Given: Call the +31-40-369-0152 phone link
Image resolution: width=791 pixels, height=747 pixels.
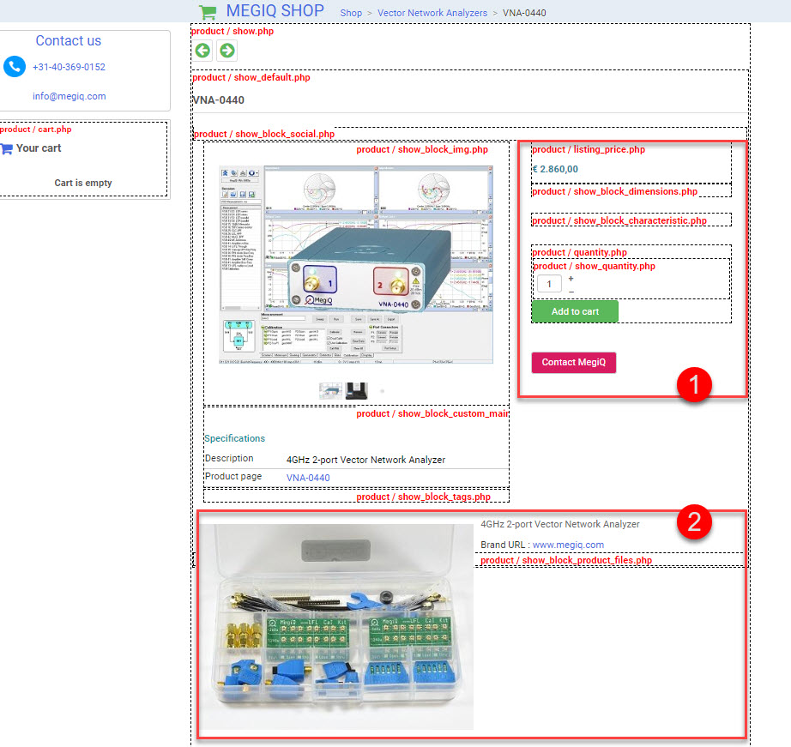Looking at the screenshot, I should (x=69, y=67).
